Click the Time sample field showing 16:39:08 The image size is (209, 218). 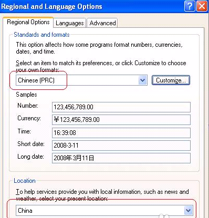click(121, 133)
